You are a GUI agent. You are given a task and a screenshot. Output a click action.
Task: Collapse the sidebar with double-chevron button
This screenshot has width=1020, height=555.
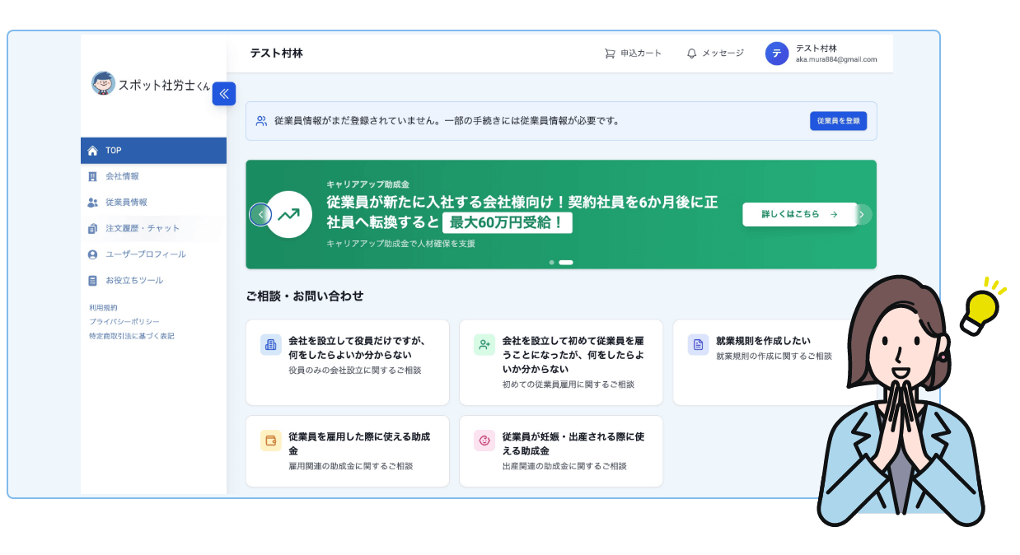(224, 94)
